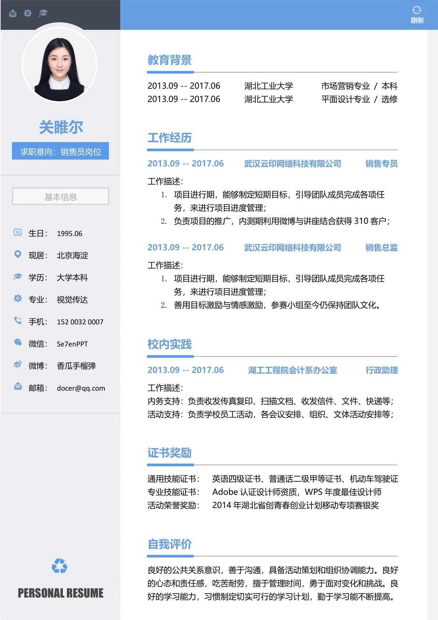This screenshot has height=620, width=438.
Task: Click the phone icon beside 手机
Action: click(x=18, y=320)
